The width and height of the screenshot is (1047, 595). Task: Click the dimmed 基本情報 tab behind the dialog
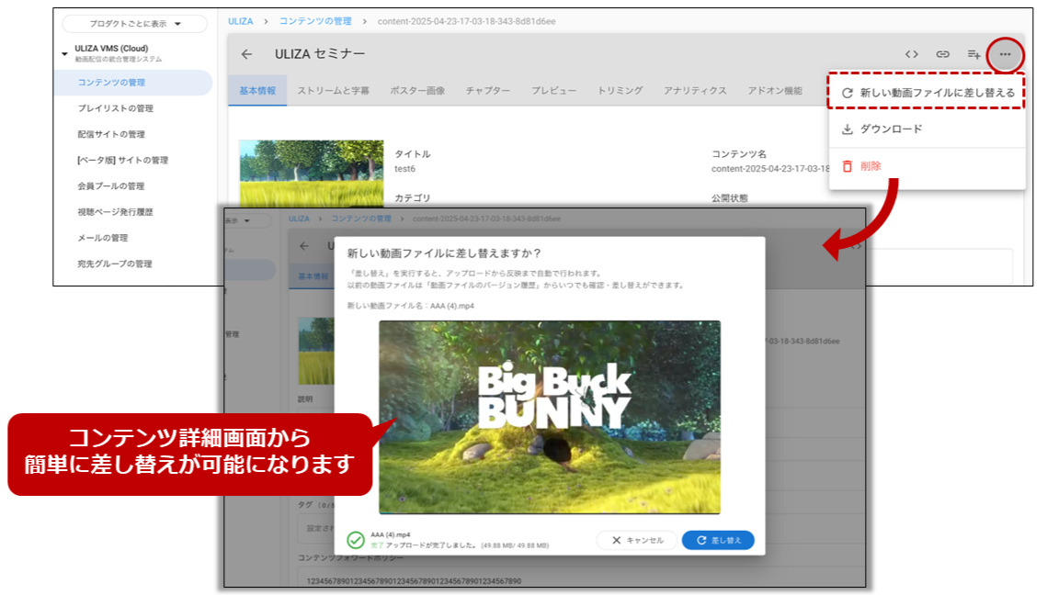pos(313,276)
